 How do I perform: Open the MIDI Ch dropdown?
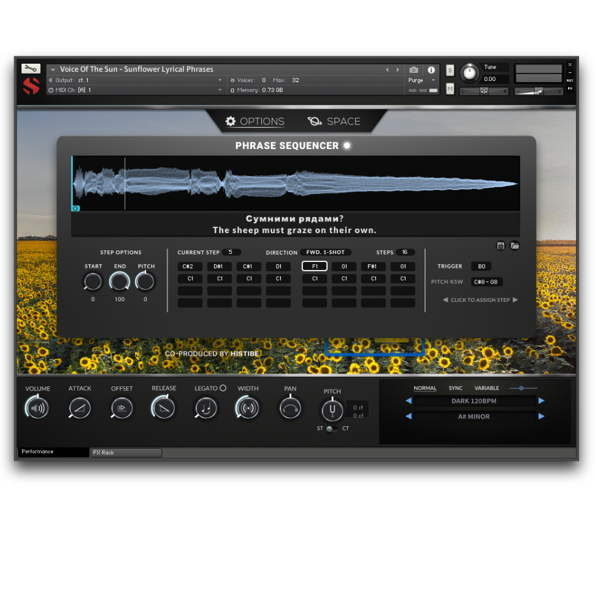[135, 90]
